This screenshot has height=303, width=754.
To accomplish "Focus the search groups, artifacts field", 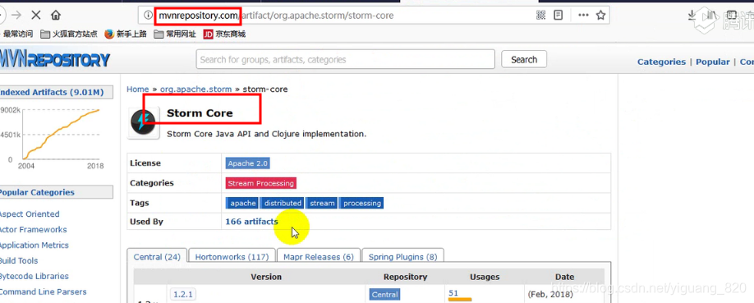I will pyautogui.click(x=345, y=60).
